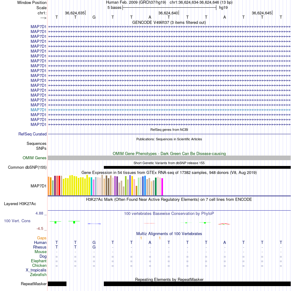Image resolution: width=291 pixels, height=291 pixels.
Task: Click the 'Publications: Sequences in Scientific Articles' title
Action: coord(169,139)
